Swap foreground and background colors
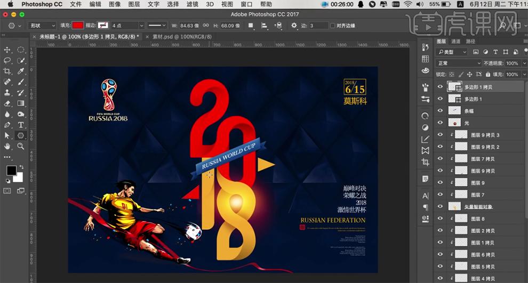This screenshot has height=283, width=528. (x=21, y=167)
